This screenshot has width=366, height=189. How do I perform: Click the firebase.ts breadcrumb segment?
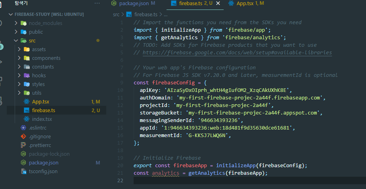point(146,15)
